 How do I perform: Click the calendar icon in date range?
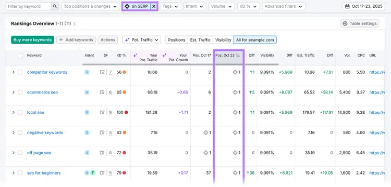pyautogui.click(x=347, y=6)
